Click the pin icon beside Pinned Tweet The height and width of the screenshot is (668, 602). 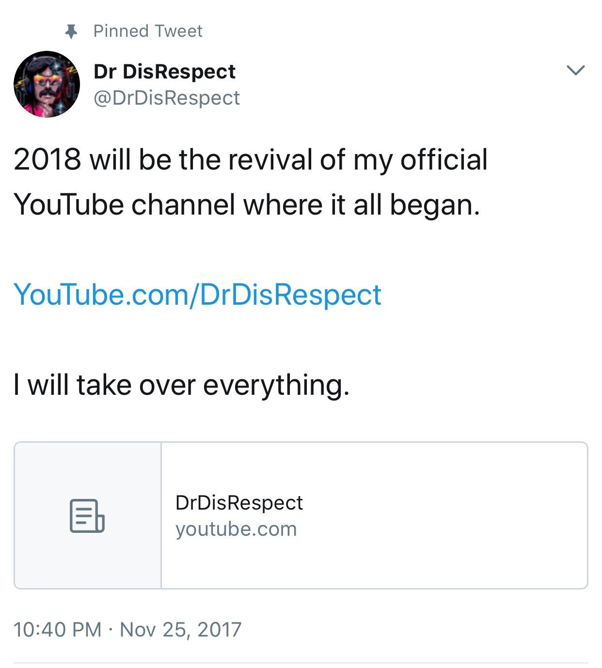71,32
